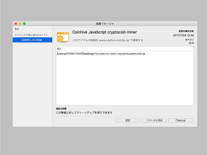Click the ID:5 category value

191,43
